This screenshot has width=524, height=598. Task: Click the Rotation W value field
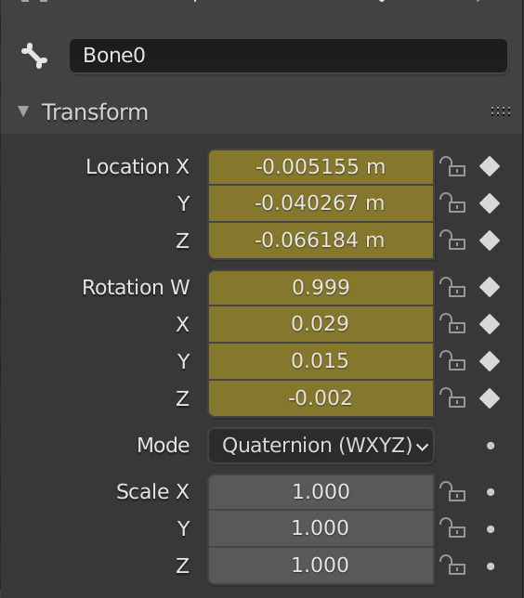[x=321, y=288]
